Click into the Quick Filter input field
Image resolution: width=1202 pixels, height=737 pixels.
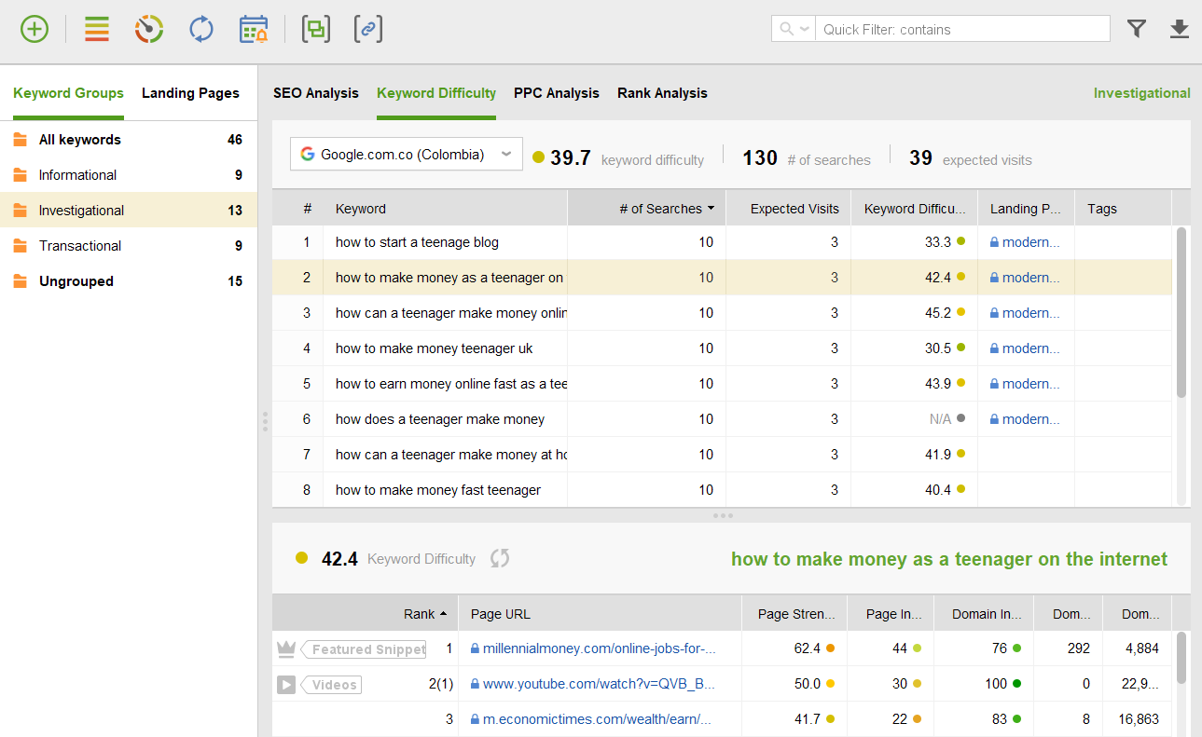point(962,29)
